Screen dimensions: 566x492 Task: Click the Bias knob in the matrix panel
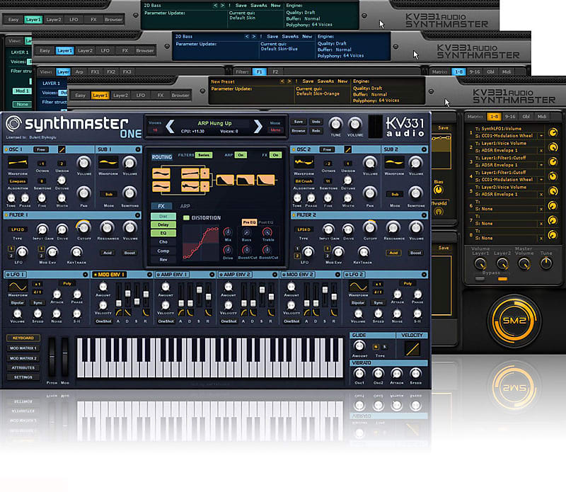click(x=438, y=190)
